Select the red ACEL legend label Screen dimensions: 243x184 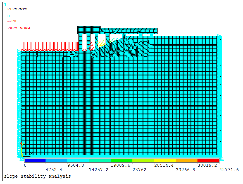click(12, 21)
